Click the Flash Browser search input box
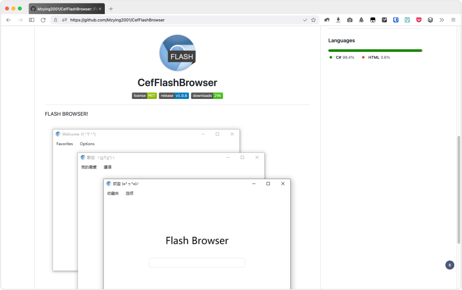 [197, 263]
